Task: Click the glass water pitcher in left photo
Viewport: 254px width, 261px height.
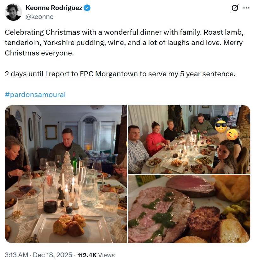Action: pyautogui.click(x=89, y=189)
